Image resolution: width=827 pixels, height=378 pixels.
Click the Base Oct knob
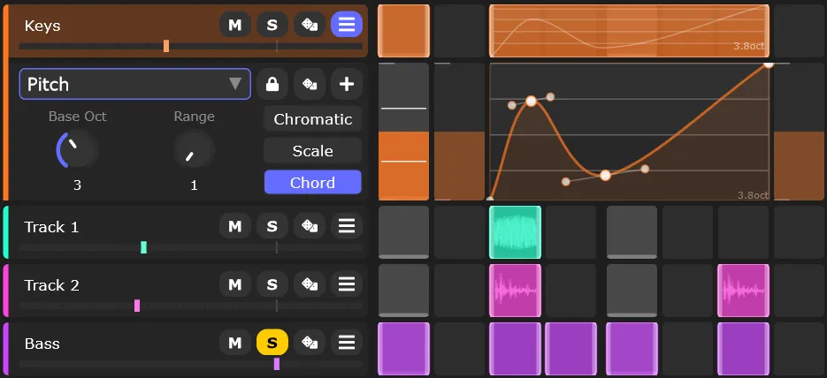77,149
